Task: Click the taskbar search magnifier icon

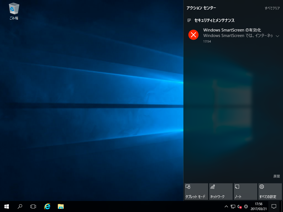Action: coord(20,206)
